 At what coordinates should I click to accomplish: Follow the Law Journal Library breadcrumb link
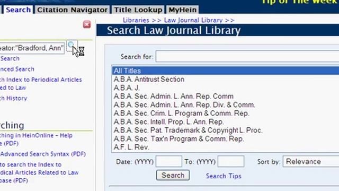193,20
